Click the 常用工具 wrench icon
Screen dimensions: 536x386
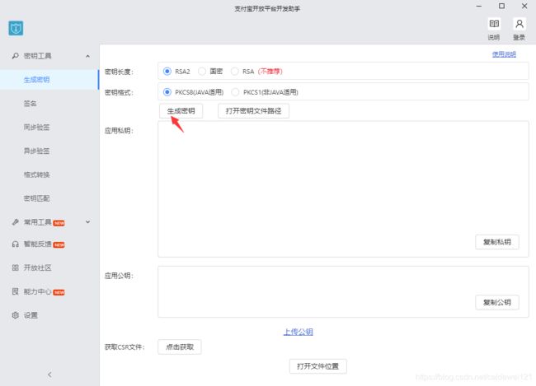tap(15, 222)
